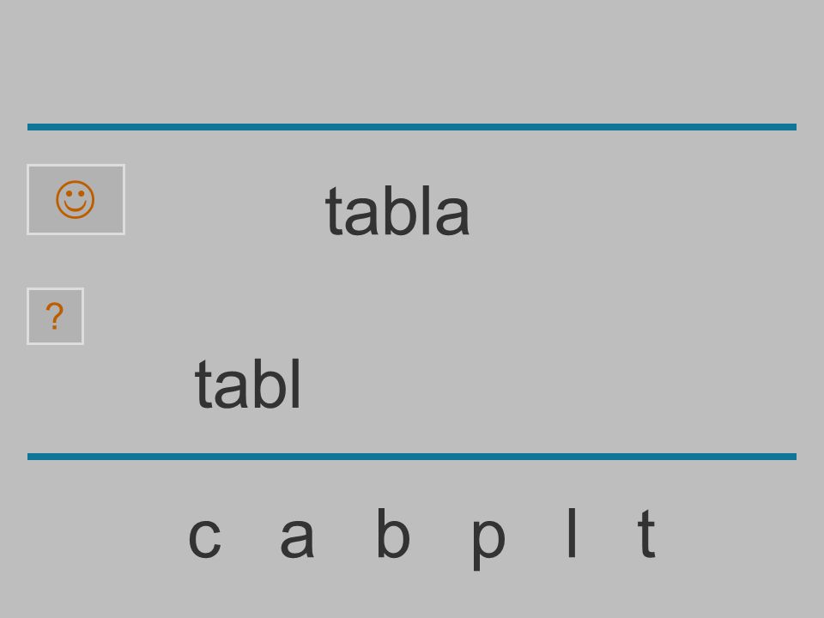Viewport: 824px width, 618px height.
Task: Click the blue divider line above "tabla"
Action: (412, 127)
